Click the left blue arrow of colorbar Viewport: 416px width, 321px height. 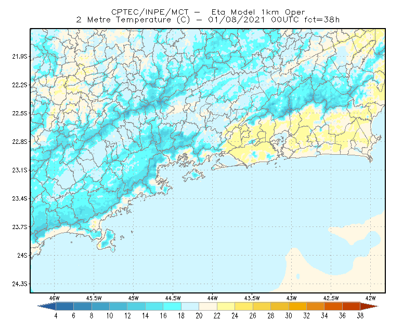click(x=47, y=306)
